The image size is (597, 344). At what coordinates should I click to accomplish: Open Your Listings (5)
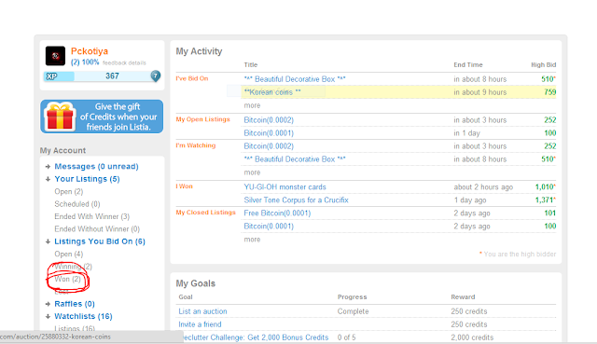(x=87, y=179)
